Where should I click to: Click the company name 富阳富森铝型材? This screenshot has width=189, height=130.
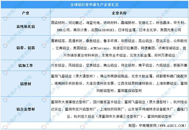point(129,90)
